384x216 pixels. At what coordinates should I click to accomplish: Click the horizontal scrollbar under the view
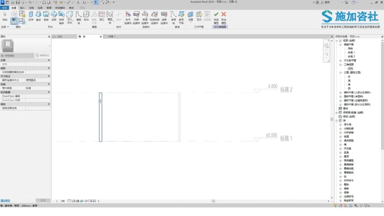point(213,201)
